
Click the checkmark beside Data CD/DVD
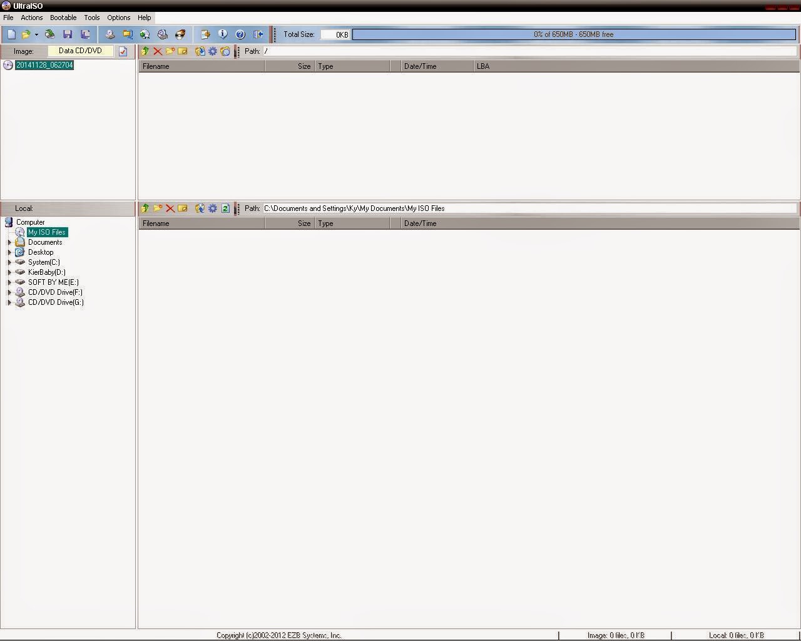[123, 51]
